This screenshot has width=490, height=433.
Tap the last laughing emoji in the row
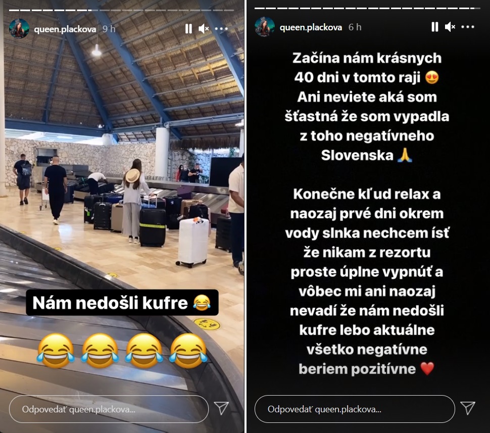click(188, 351)
